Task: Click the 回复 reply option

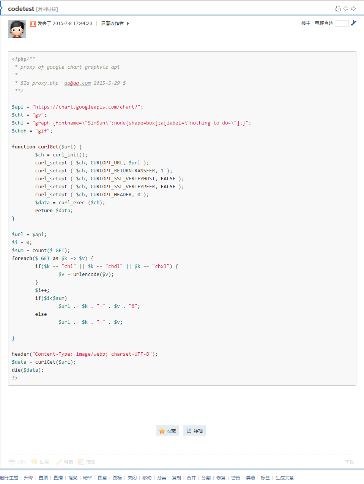Action: 40,462
